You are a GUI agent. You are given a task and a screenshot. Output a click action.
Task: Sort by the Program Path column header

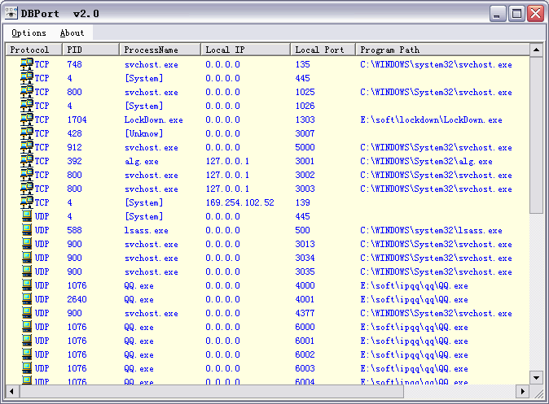pos(442,50)
